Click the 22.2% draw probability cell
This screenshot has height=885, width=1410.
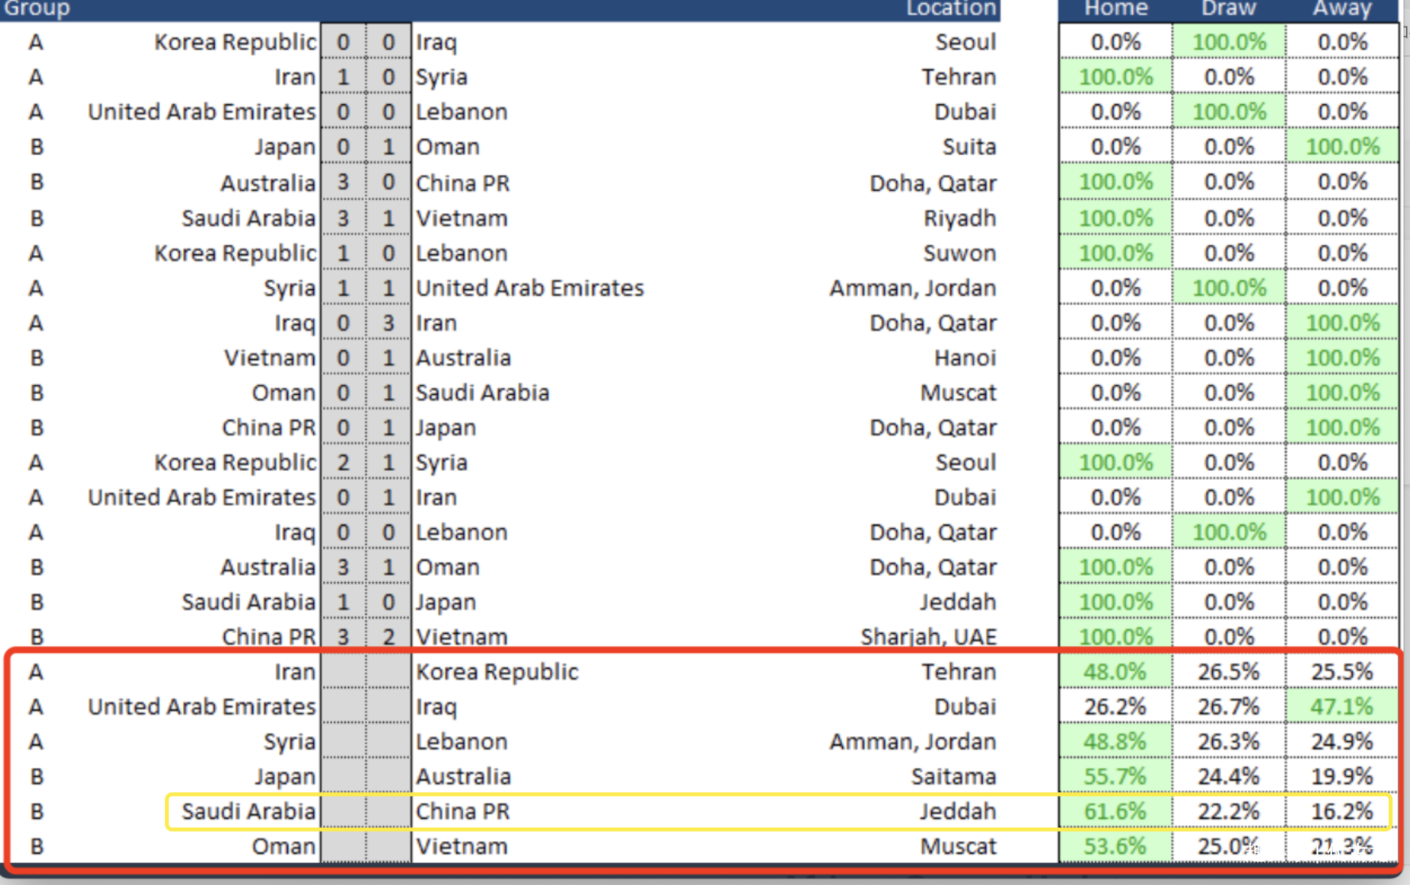point(1228,812)
